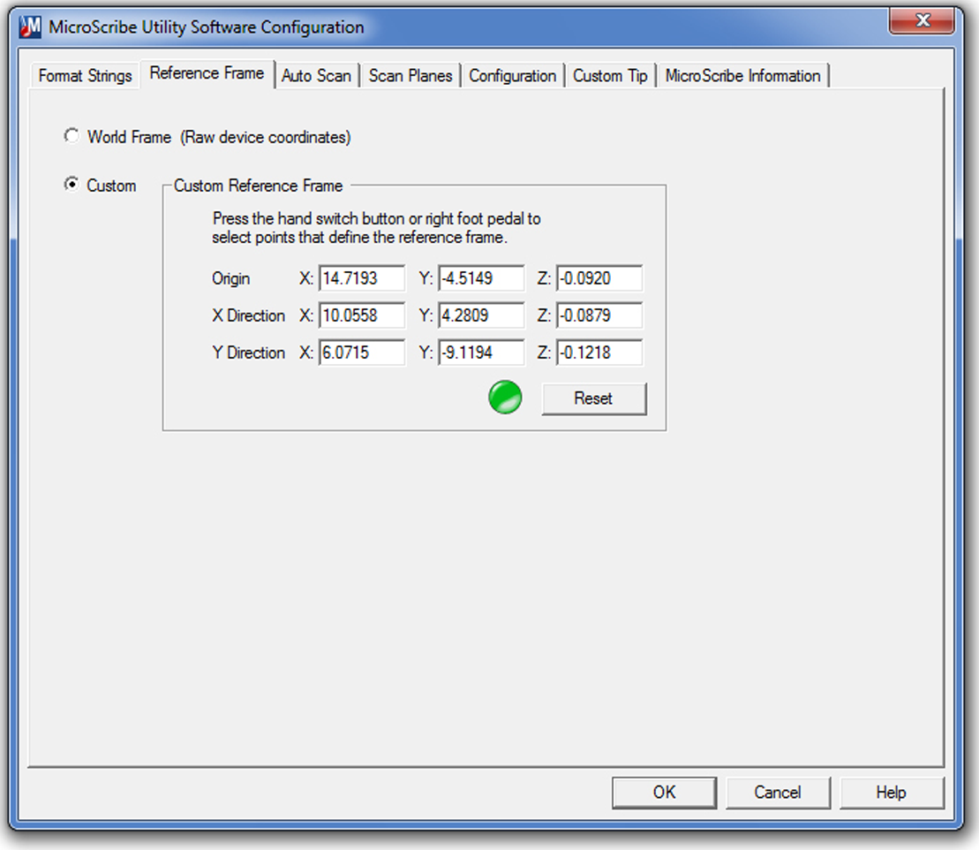Image resolution: width=979 pixels, height=850 pixels.
Task: Click the Origin X field 14.7193
Action: [x=362, y=278]
